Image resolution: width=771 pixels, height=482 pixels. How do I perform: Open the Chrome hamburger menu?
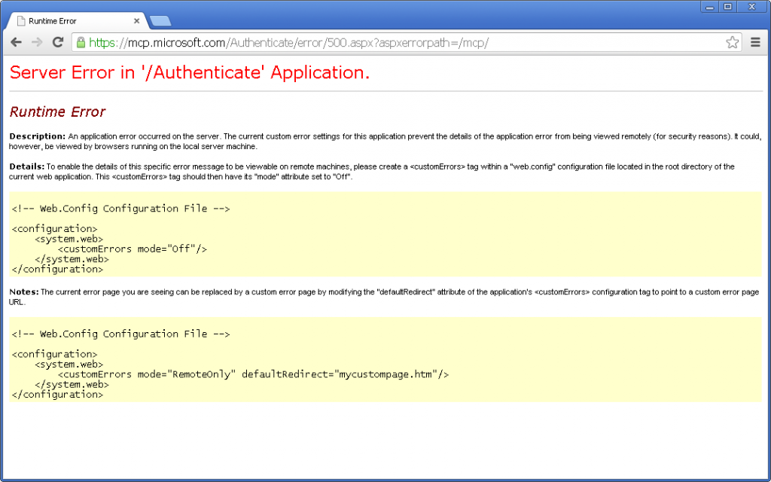pyautogui.click(x=756, y=42)
